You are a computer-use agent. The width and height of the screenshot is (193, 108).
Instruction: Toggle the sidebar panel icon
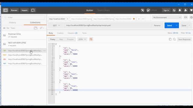[x=5, y=10]
